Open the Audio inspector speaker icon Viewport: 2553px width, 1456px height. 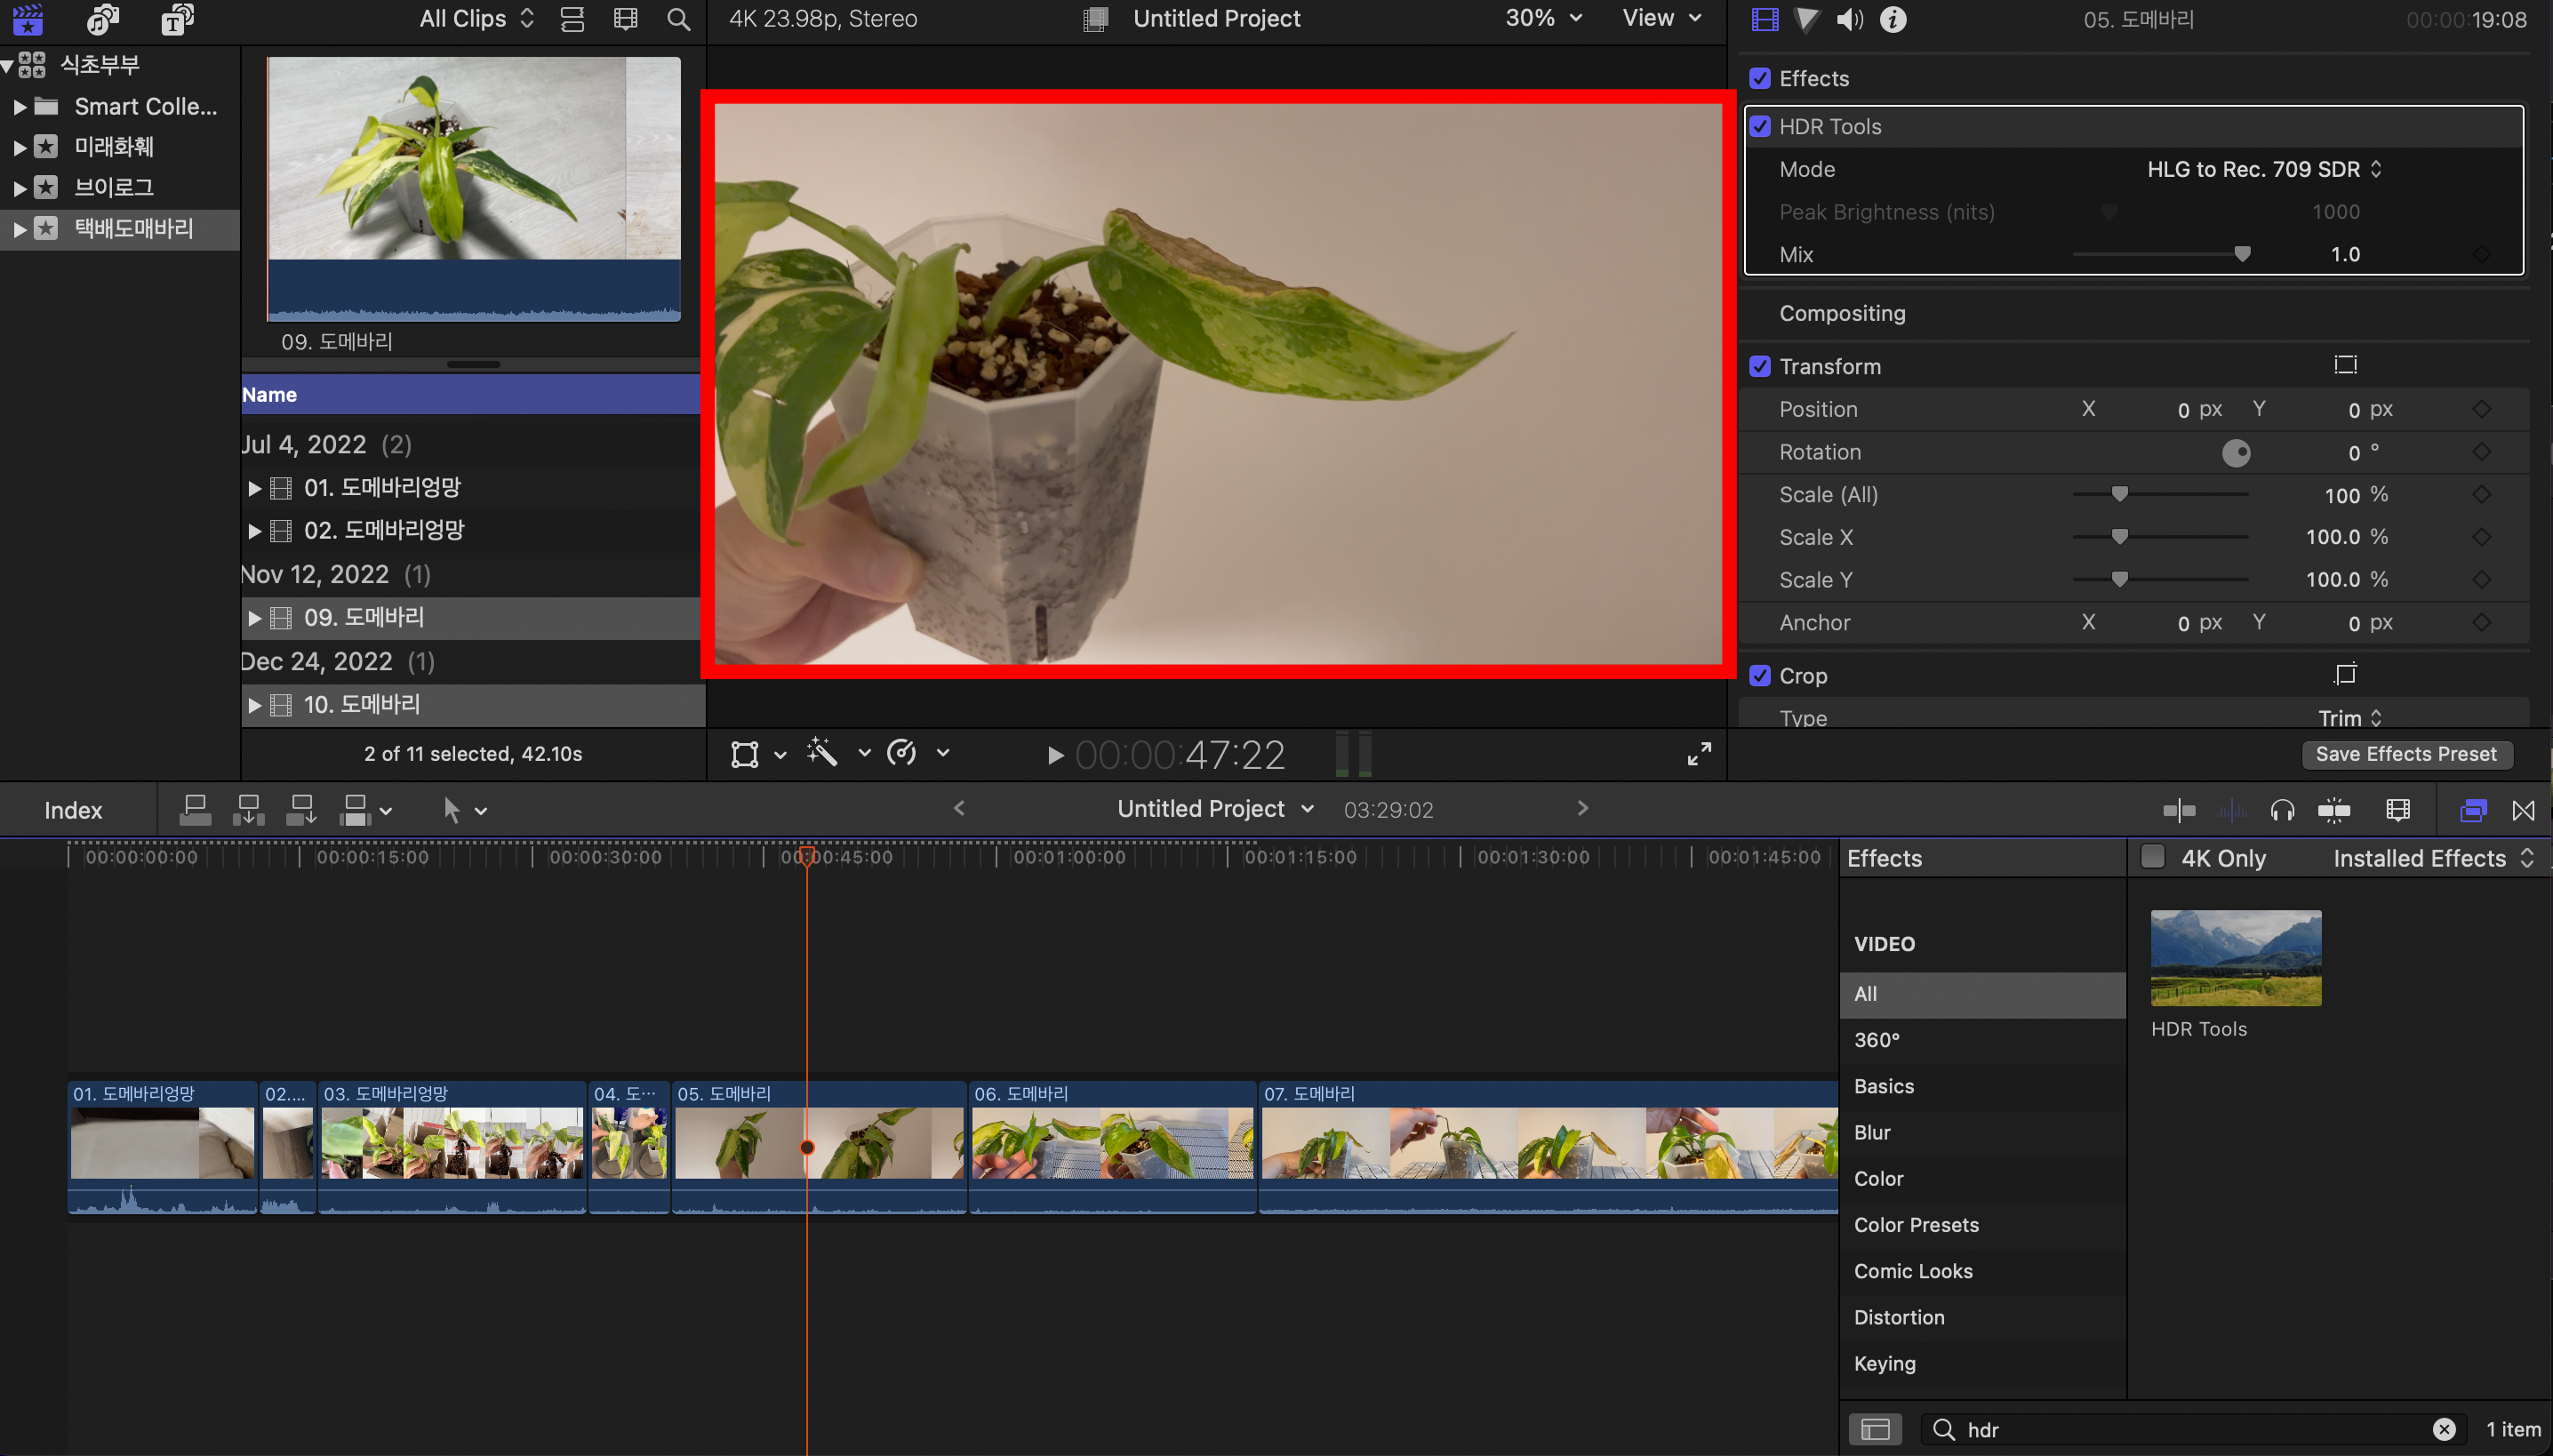click(1849, 19)
